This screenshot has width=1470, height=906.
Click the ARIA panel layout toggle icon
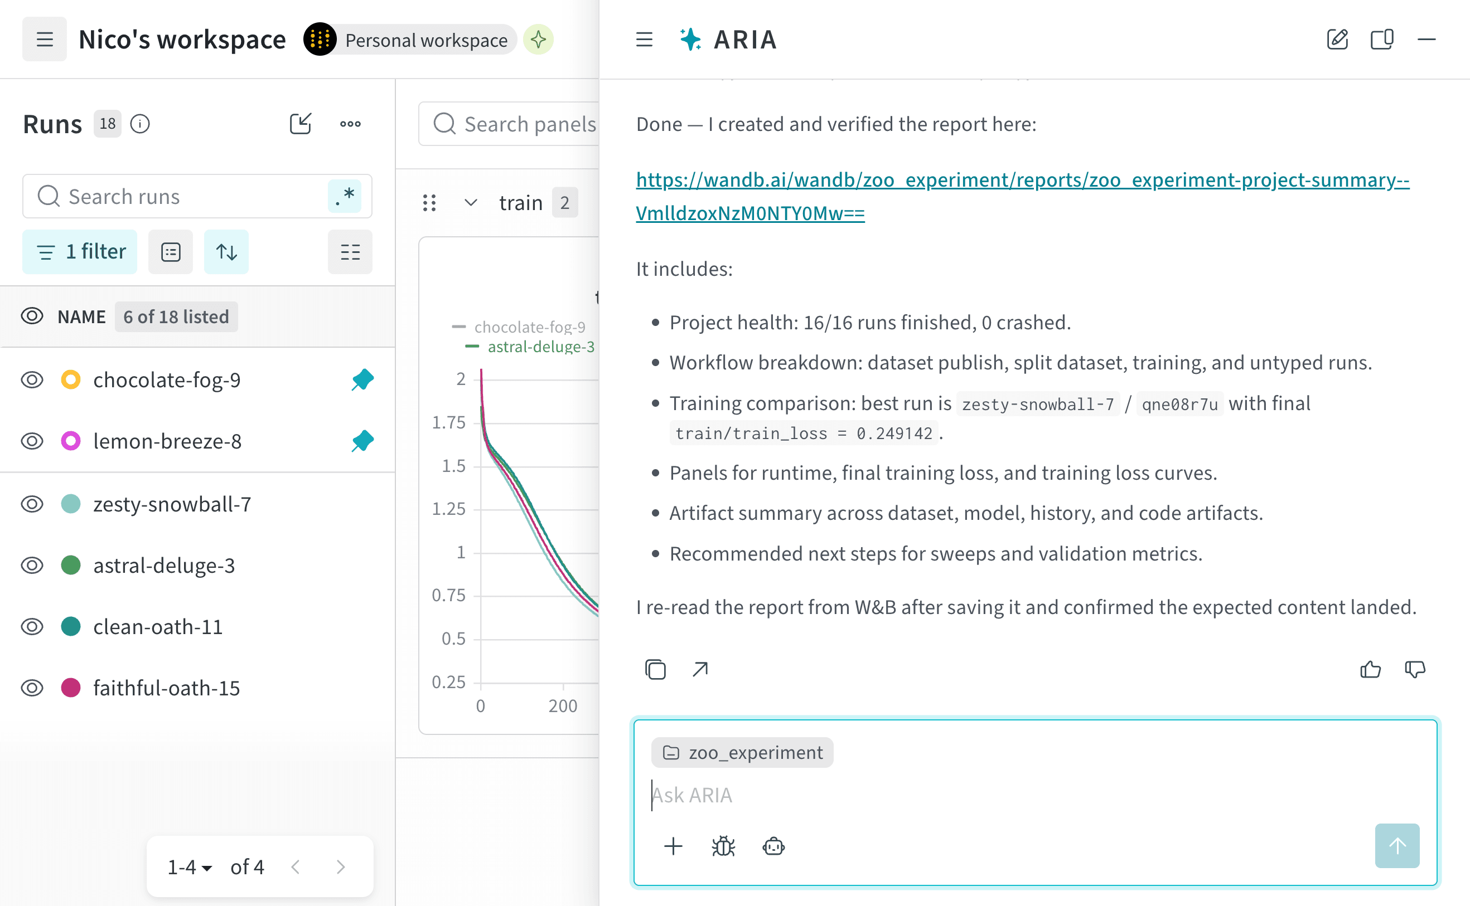click(1382, 40)
